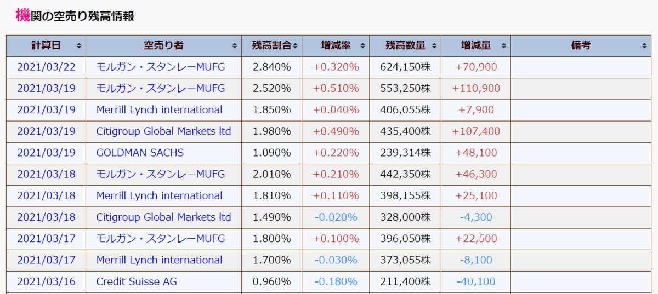Select the +0.220% change rate cell

click(x=336, y=153)
